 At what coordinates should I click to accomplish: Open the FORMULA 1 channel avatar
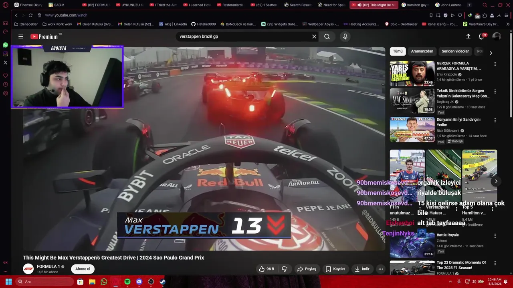28,269
